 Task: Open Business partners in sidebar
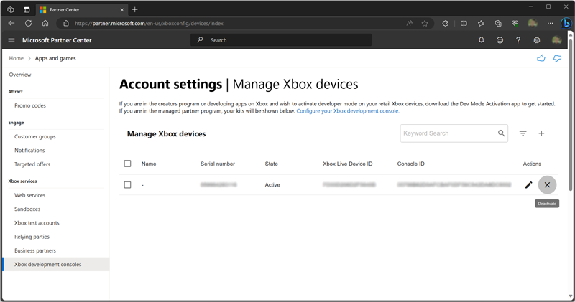point(35,251)
